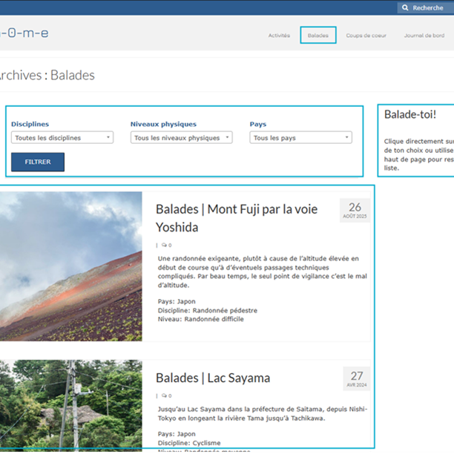Click the FILTRER button
The height and width of the screenshot is (454, 454).
tap(38, 162)
